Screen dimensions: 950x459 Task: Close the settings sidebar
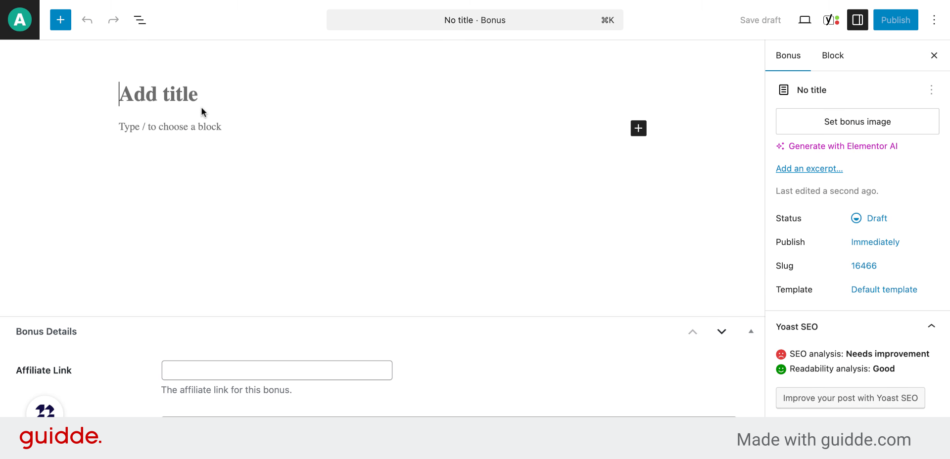click(934, 55)
